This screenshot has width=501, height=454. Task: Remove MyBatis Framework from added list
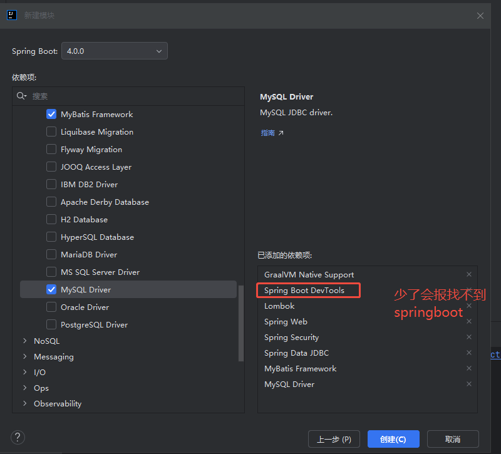point(468,368)
